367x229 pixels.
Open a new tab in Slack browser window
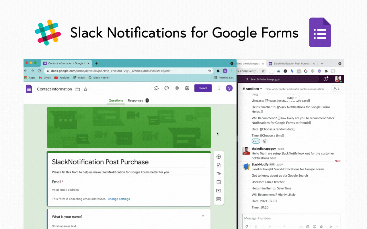pos(322,64)
